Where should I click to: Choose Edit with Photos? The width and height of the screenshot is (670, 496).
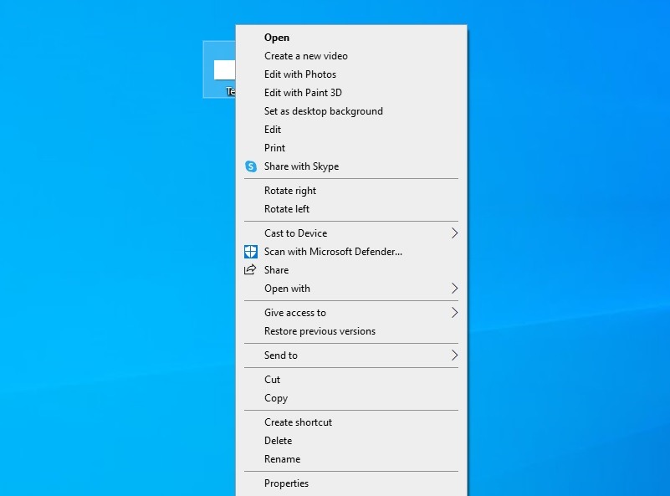(299, 74)
